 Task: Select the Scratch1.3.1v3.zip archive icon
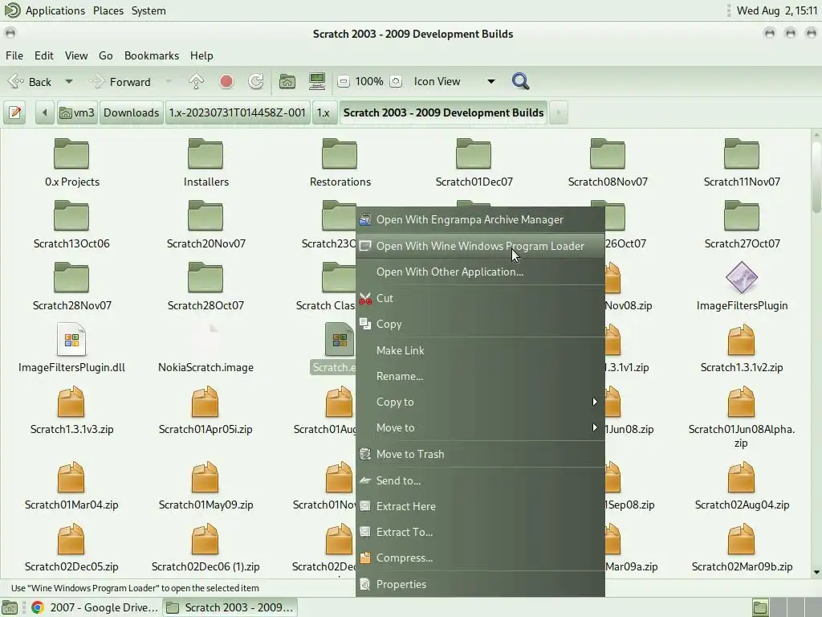point(71,402)
